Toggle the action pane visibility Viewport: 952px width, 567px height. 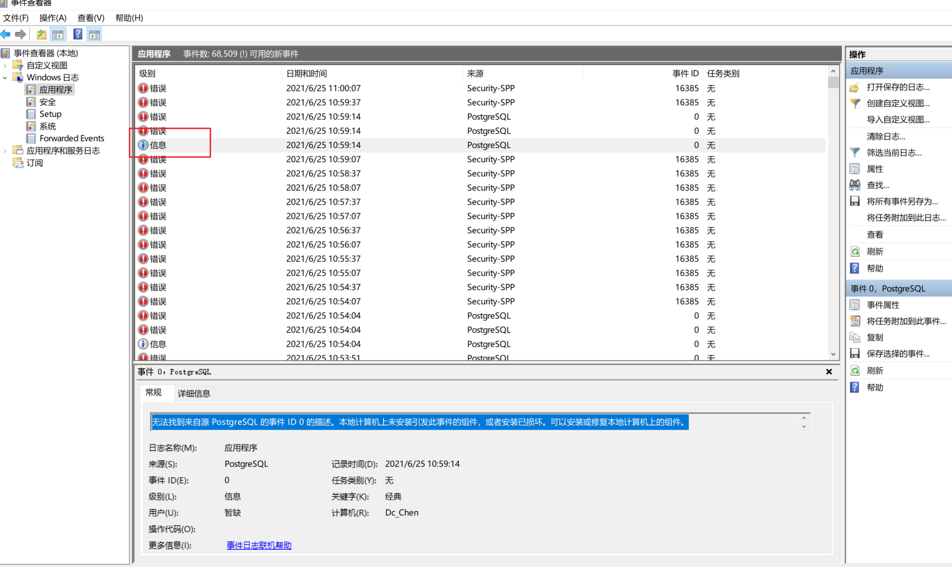[x=95, y=34]
